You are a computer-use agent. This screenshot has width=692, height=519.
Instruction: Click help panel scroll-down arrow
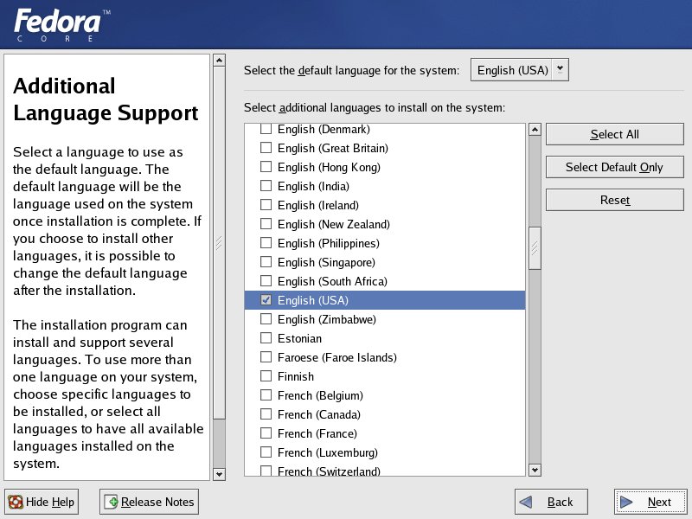tap(219, 473)
